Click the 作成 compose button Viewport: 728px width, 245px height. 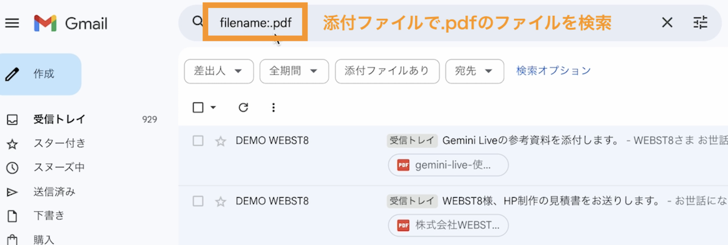40,74
